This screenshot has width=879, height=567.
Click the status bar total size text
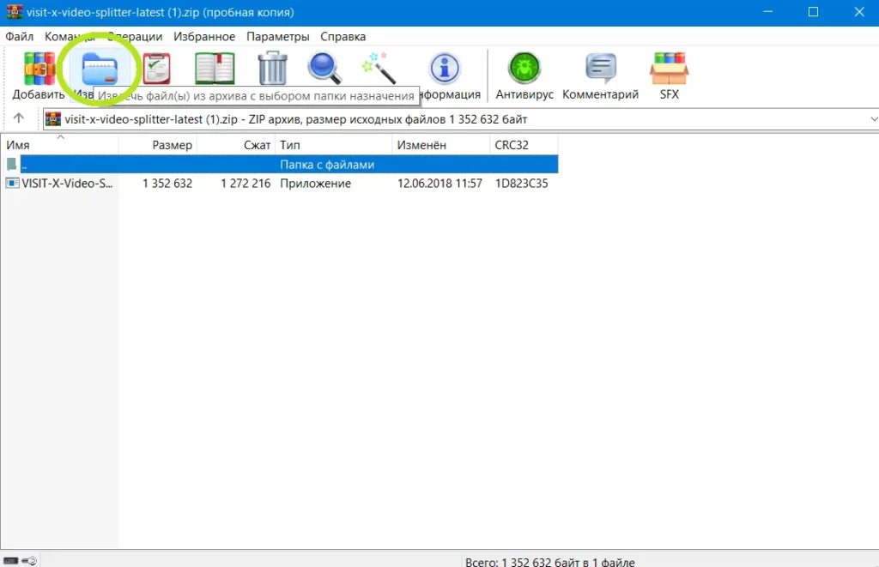tap(550, 561)
